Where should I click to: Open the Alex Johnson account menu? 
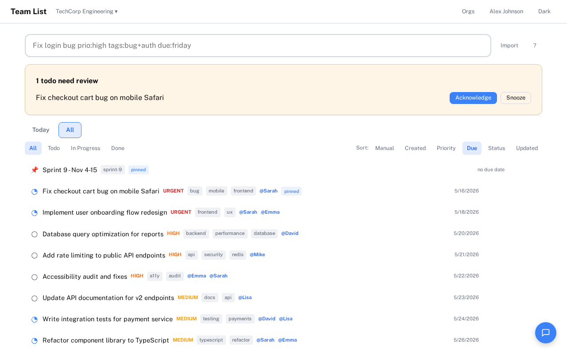[x=506, y=12]
